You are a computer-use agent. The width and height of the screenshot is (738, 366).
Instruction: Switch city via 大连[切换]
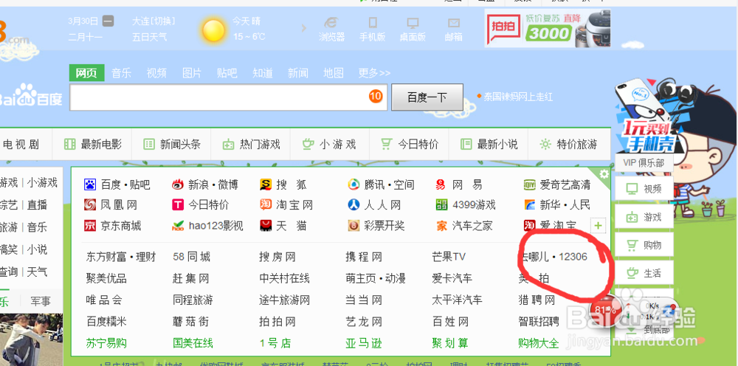coord(154,21)
